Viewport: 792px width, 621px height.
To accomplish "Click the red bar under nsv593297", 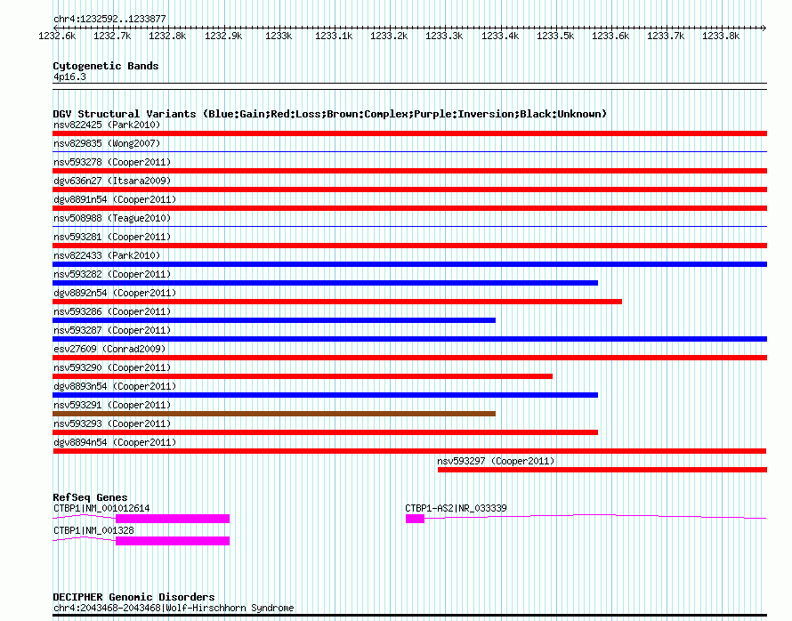I will (x=602, y=470).
